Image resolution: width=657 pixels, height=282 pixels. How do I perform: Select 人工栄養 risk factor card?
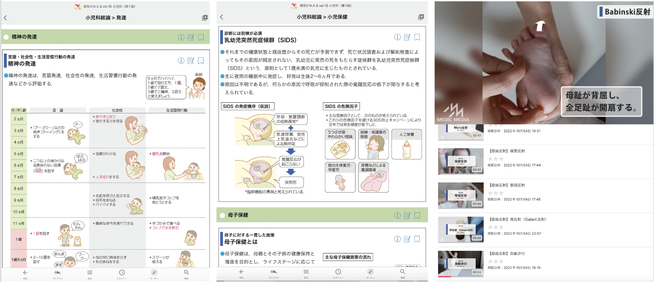point(407,144)
